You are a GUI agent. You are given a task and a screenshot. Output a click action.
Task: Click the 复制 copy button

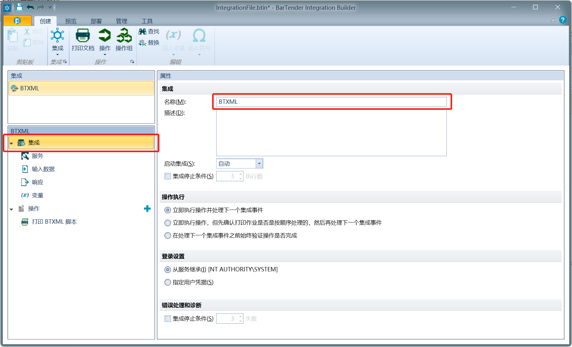click(34, 42)
